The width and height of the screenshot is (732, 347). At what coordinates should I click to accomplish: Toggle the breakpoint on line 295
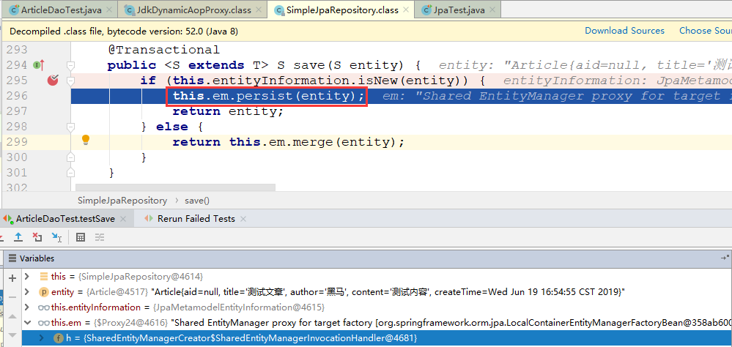pyautogui.click(x=53, y=81)
